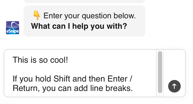Click 'What can I help you with?' text
Screen dimensions: 193x104
79,26
